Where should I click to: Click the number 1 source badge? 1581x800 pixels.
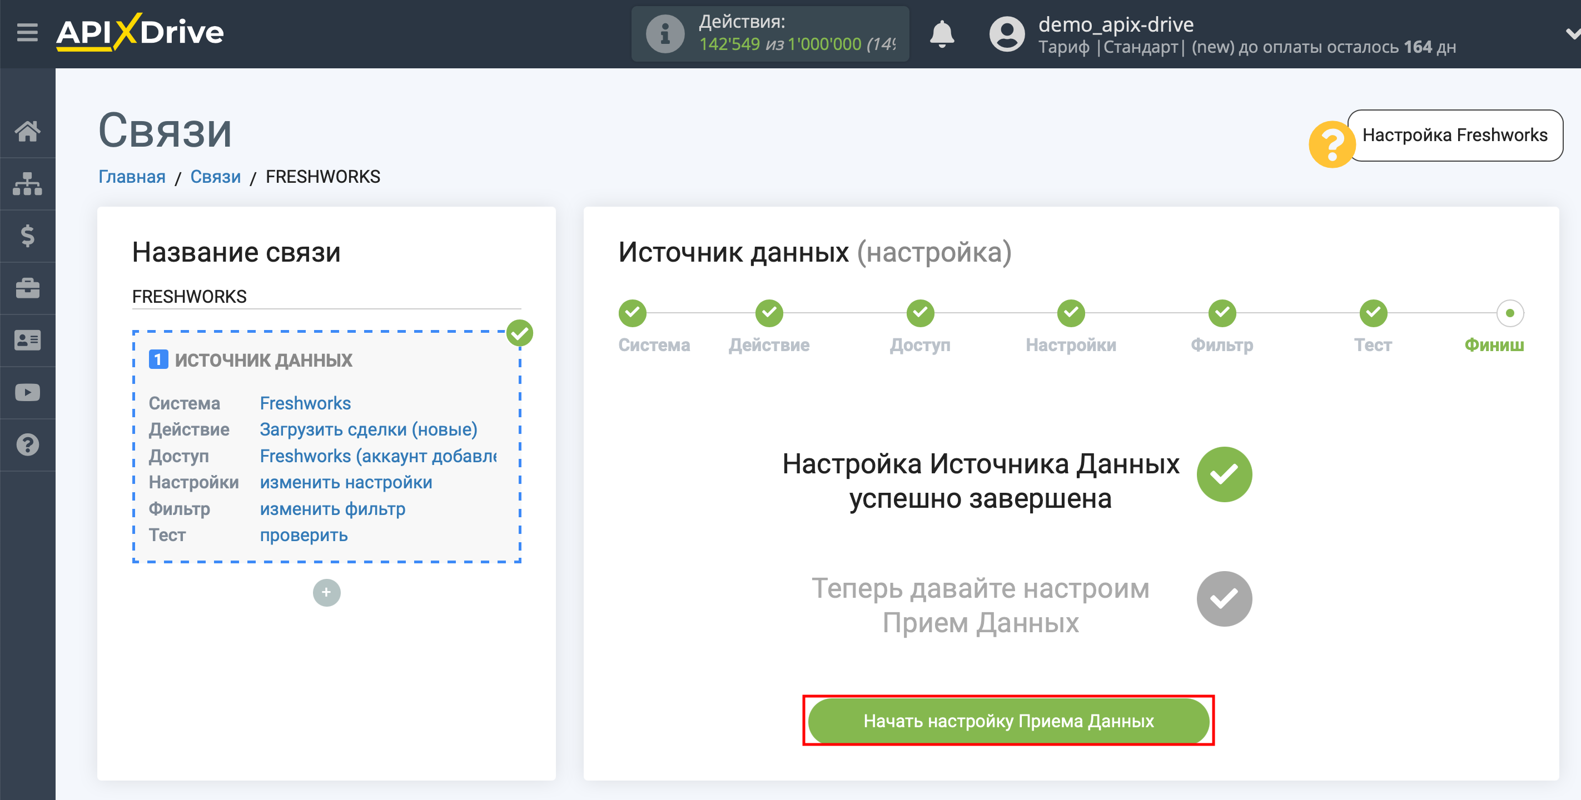click(x=158, y=359)
